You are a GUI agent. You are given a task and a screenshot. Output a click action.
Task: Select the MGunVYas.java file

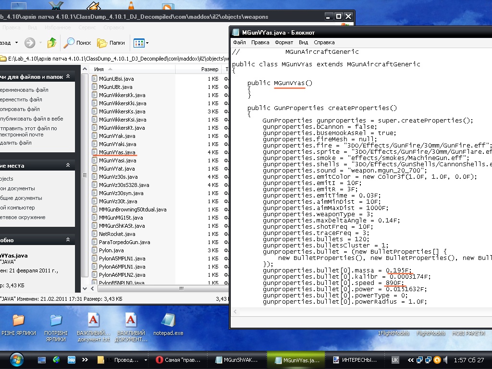(x=117, y=152)
